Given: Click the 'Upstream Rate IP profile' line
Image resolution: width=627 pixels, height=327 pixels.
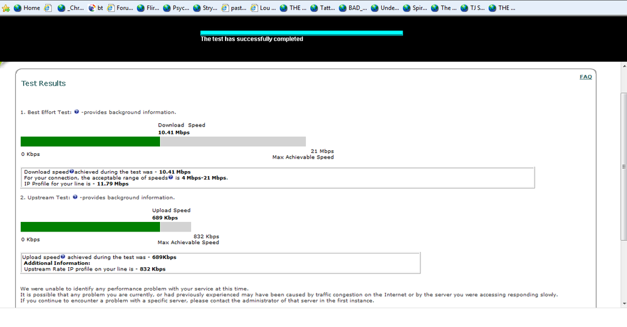Looking at the screenshot, I should click(x=95, y=269).
